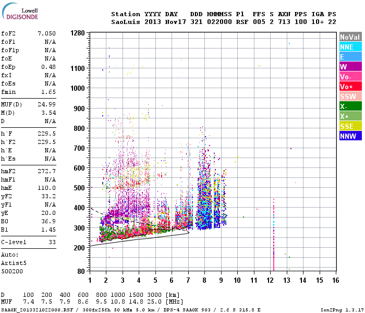Click the 16 MHz frequency axis label
This screenshot has width=365, height=313.
pos(336,280)
